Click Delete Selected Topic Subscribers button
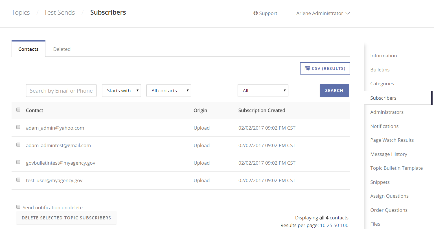Viewport: 434px width, 229px height. click(x=66, y=218)
